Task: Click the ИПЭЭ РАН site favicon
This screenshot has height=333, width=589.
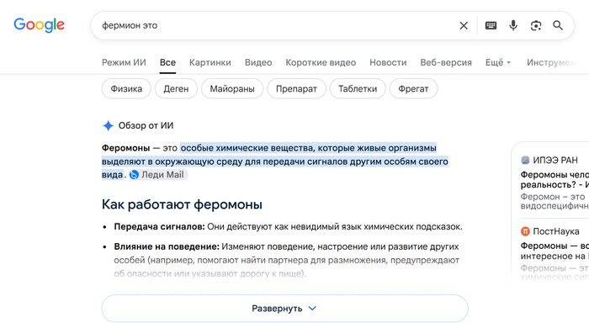Action: pos(525,161)
